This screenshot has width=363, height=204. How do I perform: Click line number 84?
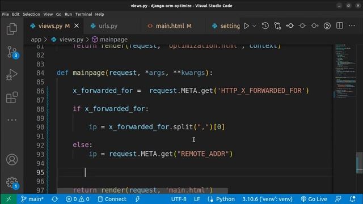40,73
